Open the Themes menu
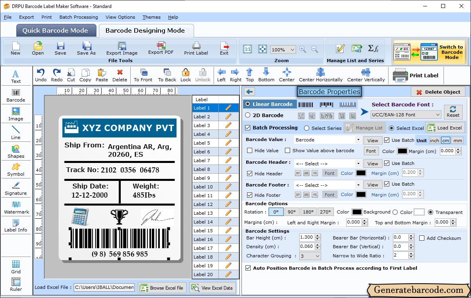Screen dimensions: 471x298 151,17
